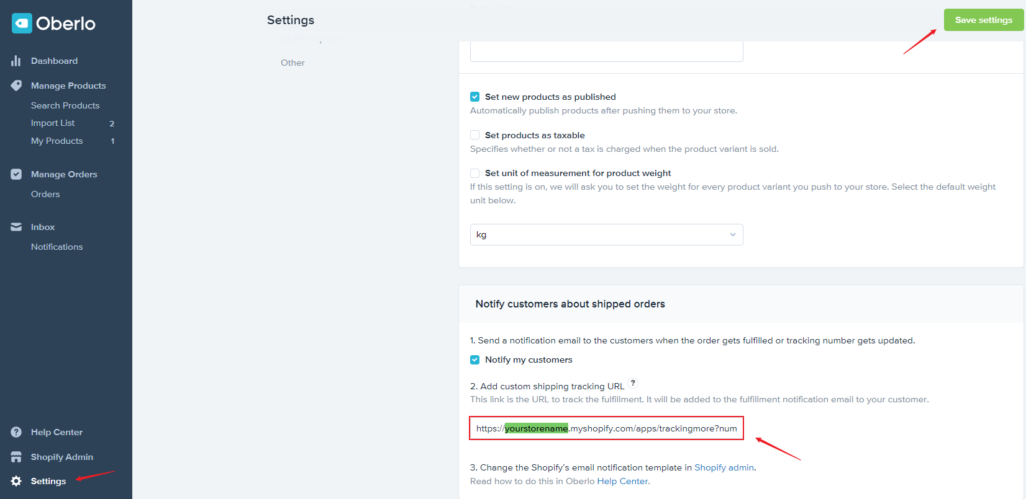Click the Help Center question mark icon
1026x499 pixels.
pos(16,432)
